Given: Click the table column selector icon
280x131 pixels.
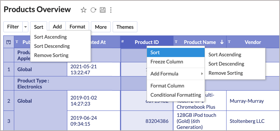Looking at the screenshot, I should (8, 42).
